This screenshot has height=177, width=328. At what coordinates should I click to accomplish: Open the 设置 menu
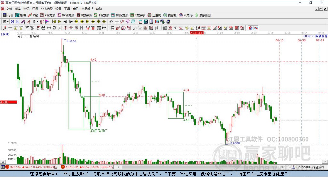click(58, 9)
